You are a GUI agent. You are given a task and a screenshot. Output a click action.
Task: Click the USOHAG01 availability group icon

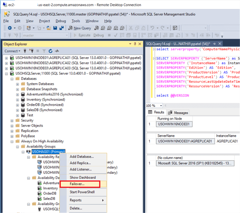tap(28, 152)
